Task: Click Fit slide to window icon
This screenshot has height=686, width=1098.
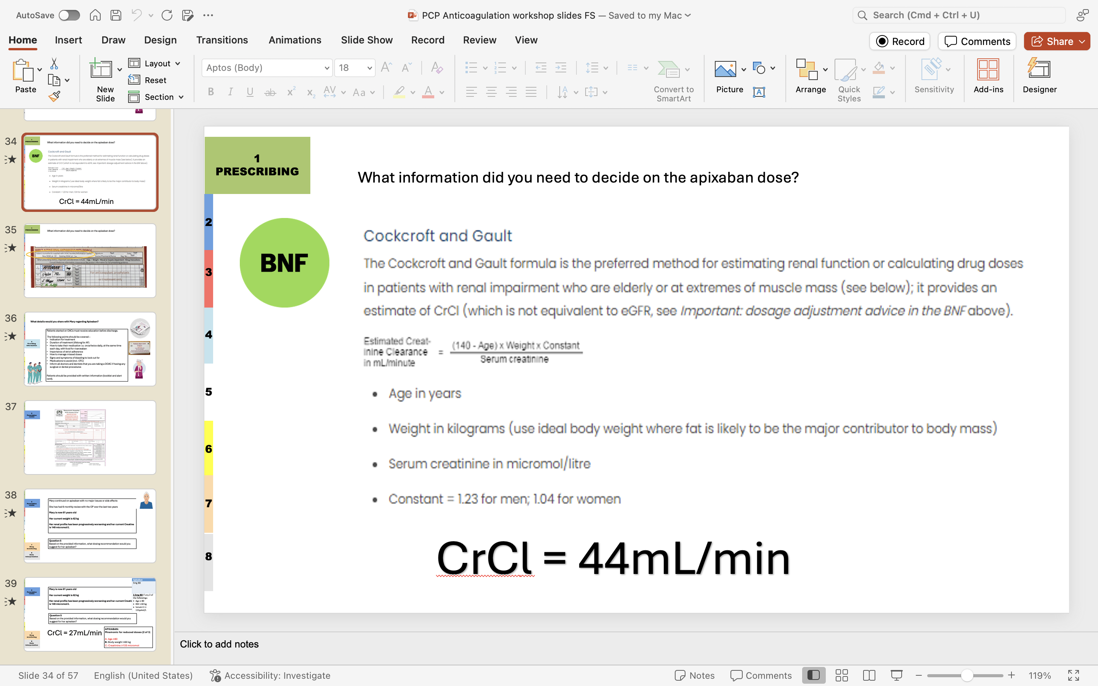Action: click(x=1074, y=675)
